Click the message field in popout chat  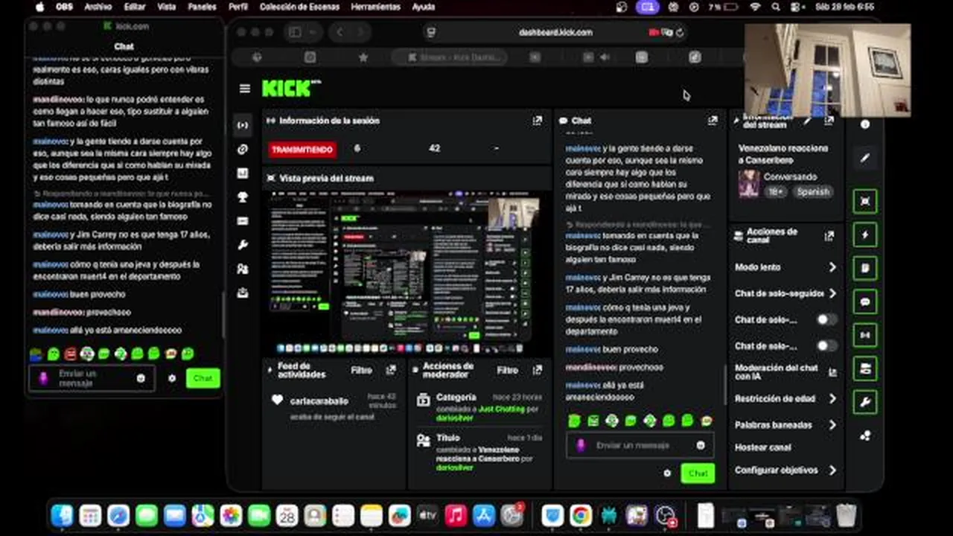click(x=92, y=378)
